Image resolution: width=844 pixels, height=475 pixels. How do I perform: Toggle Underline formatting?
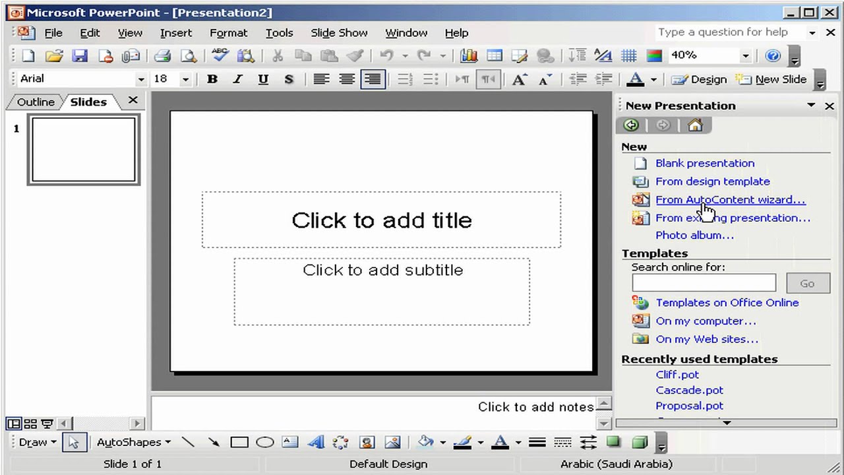(x=263, y=79)
